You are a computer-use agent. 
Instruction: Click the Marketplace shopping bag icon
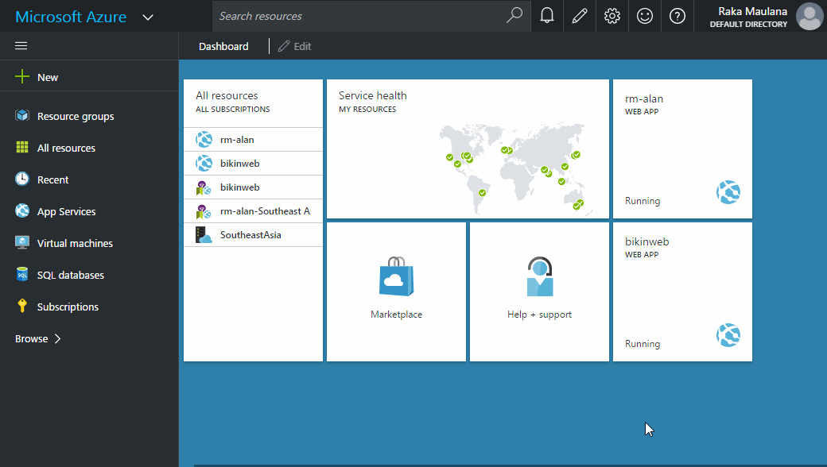click(396, 276)
